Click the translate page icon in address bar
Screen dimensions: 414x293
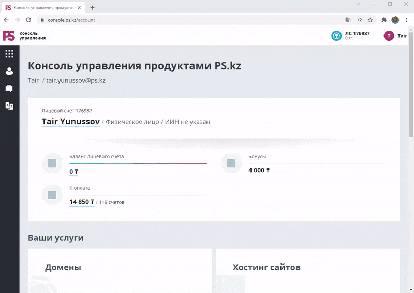(348, 20)
